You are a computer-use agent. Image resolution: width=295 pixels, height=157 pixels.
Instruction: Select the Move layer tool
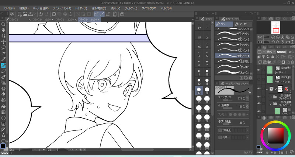click(3, 42)
